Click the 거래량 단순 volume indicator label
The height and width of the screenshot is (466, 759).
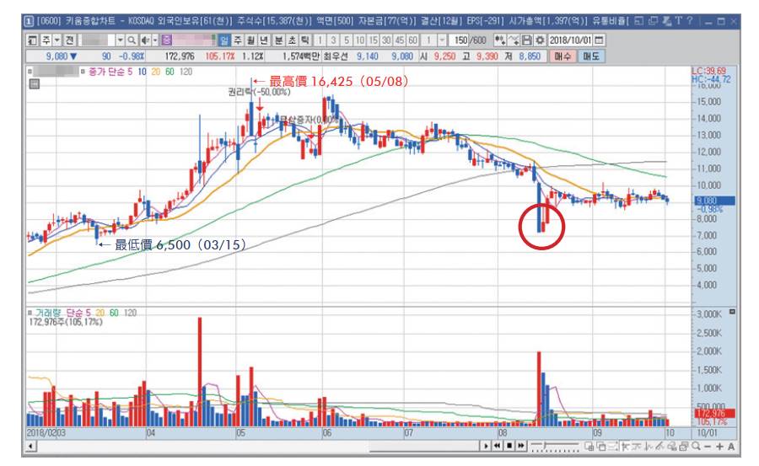(x=62, y=313)
